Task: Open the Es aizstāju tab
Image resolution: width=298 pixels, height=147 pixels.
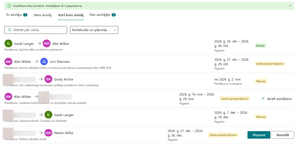Action: click(17, 15)
